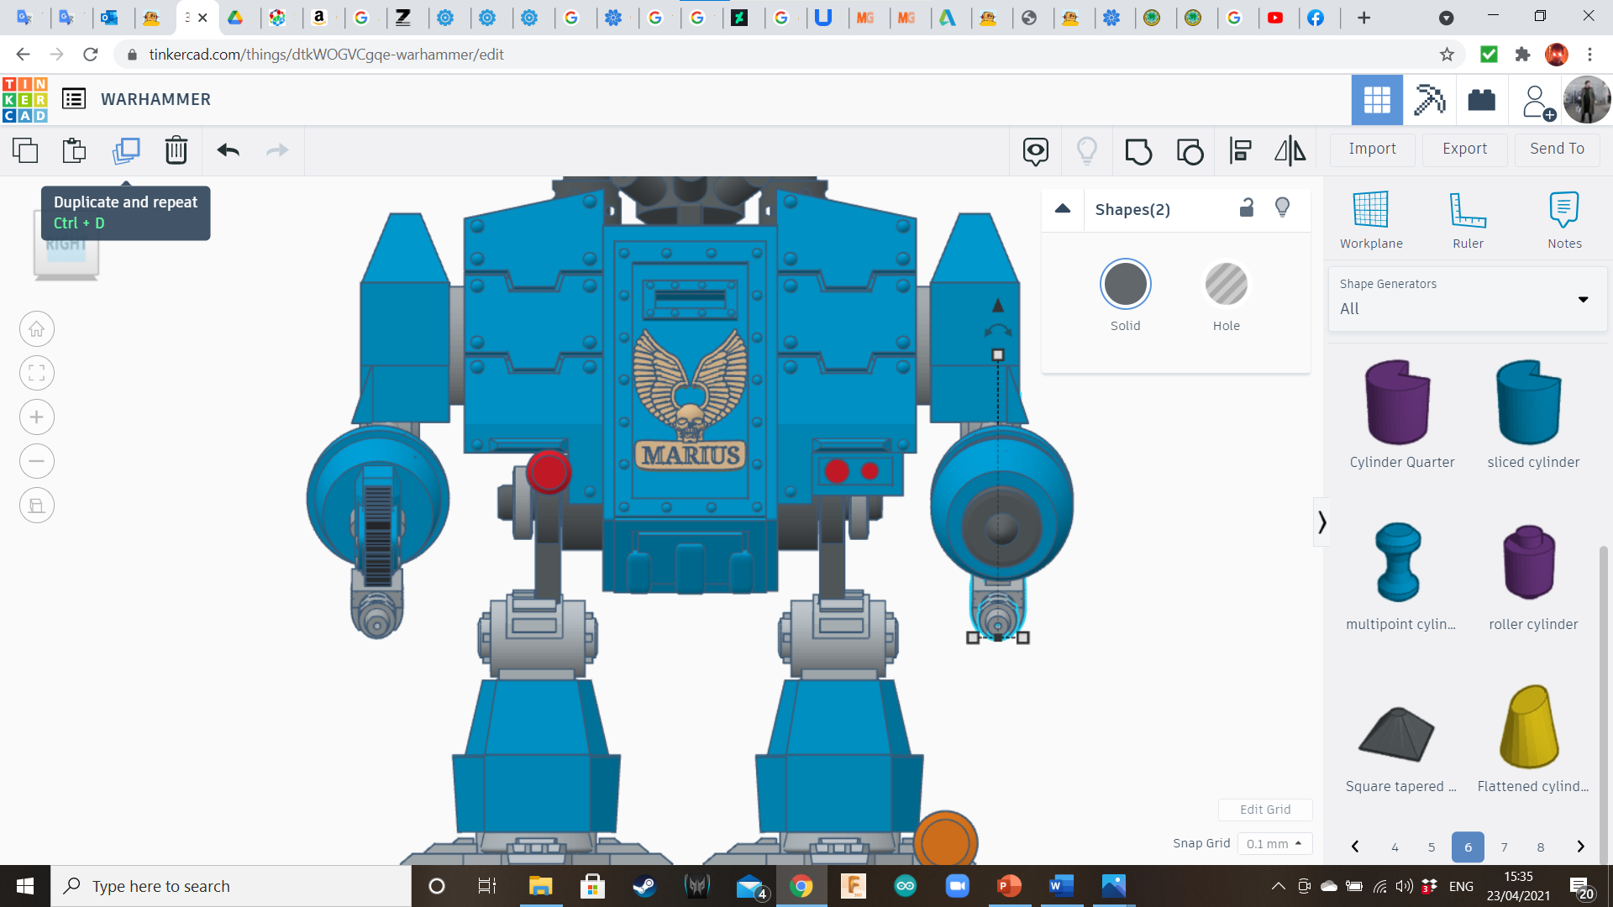Set shape to Solid
Screen dimensions: 1613x907
click(x=1125, y=285)
